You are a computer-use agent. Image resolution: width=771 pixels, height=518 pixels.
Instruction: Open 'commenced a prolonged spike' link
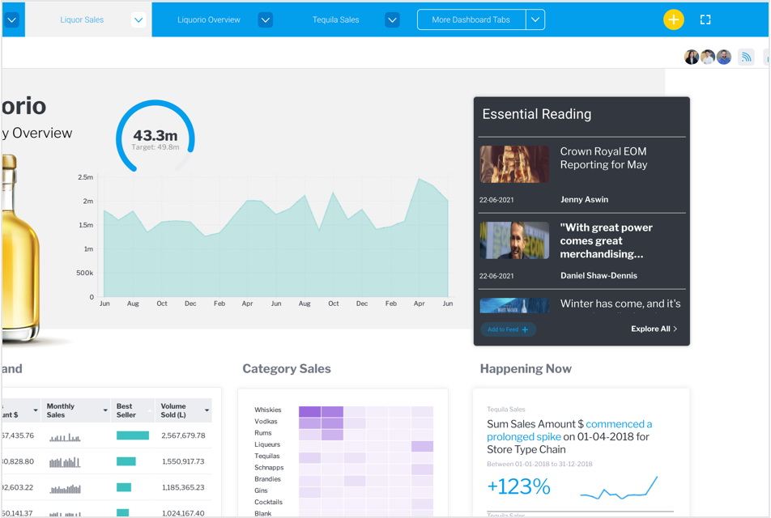569,431
